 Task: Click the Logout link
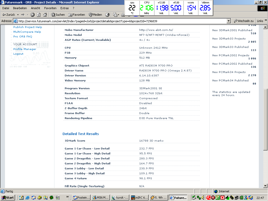point(18,54)
